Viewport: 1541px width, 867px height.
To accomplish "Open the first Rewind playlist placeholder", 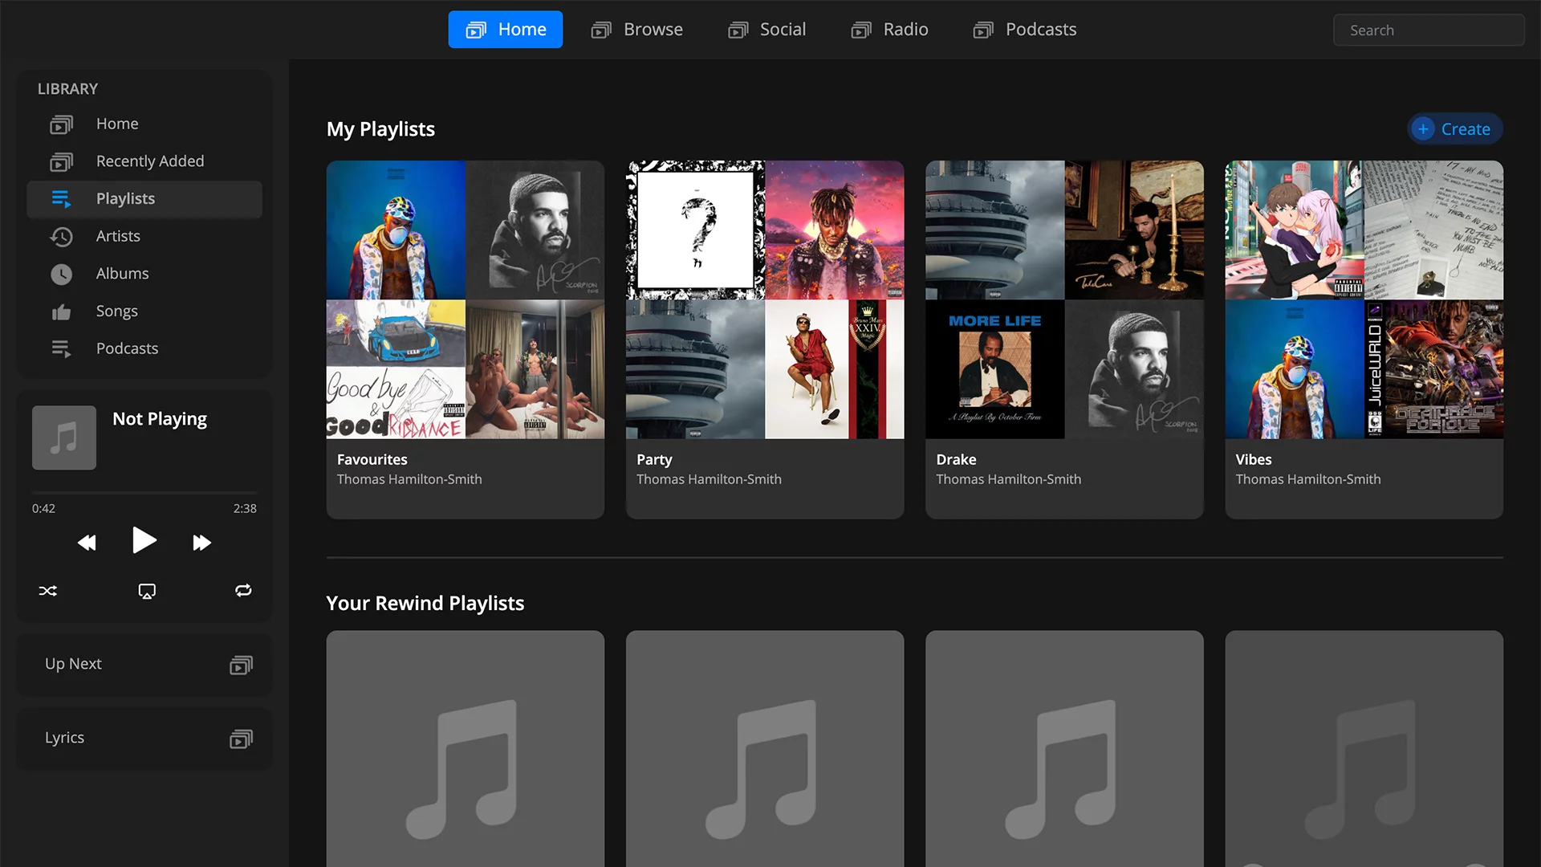I will 466,749.
